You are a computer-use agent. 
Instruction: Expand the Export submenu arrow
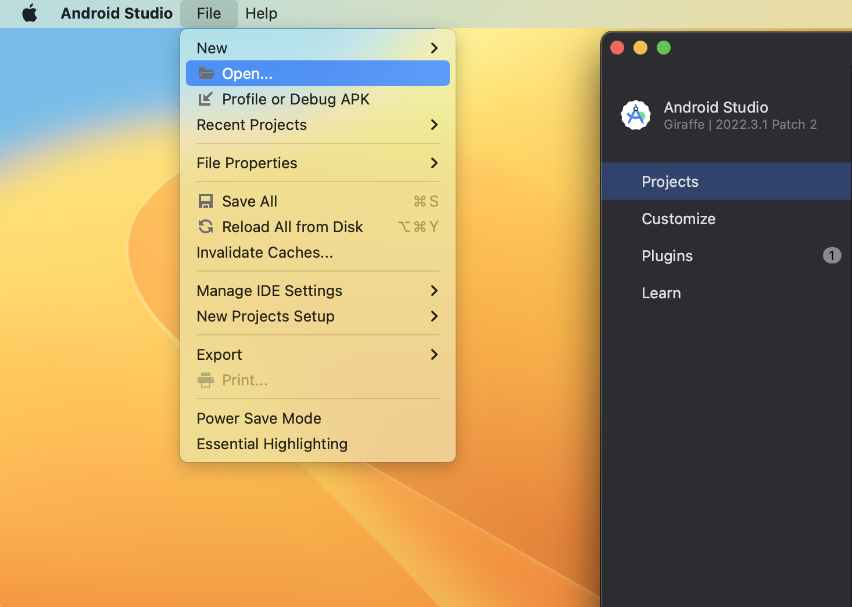coord(434,355)
